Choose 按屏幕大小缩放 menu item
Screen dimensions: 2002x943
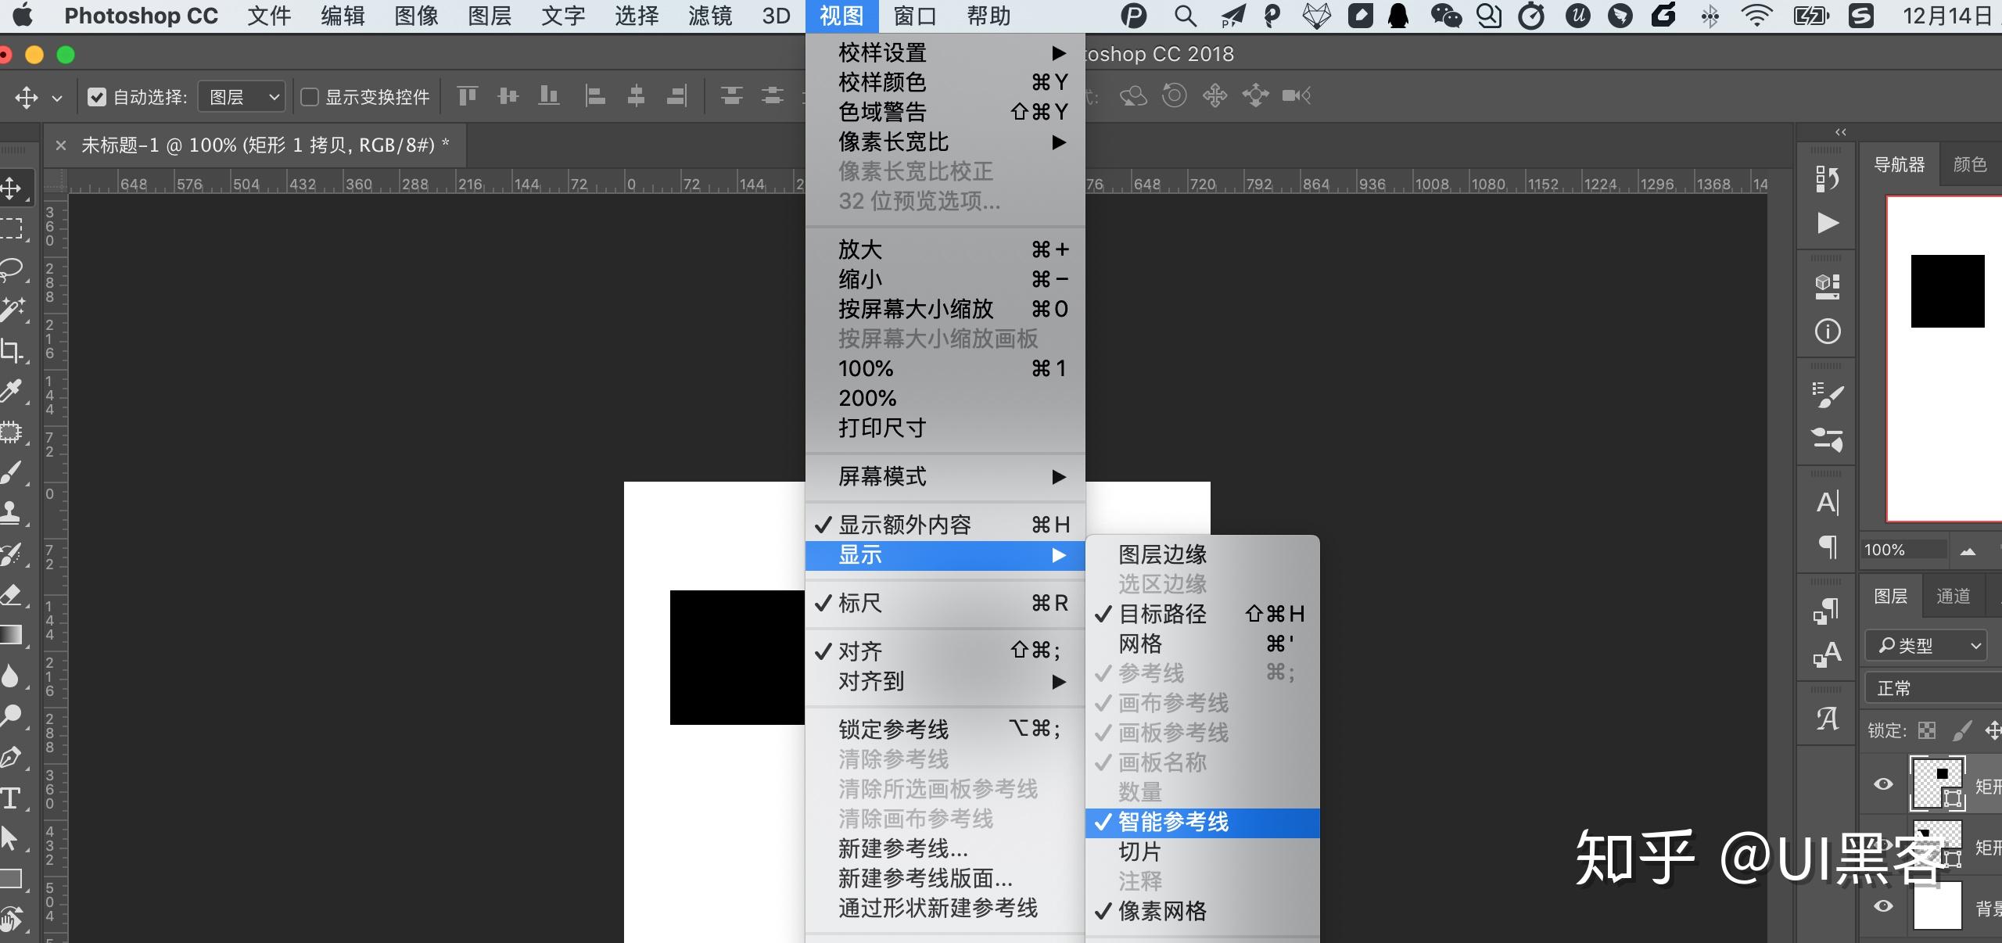pyautogui.click(x=945, y=309)
